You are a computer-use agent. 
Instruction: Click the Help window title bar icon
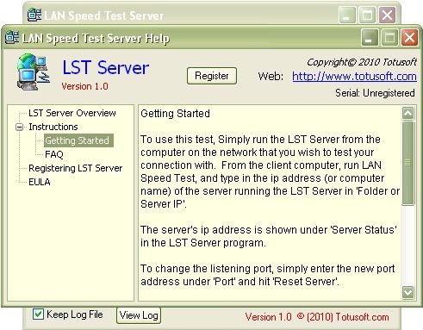12,37
